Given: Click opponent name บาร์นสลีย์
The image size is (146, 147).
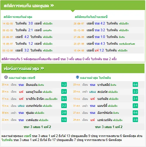Looking at the screenshot, I should pyautogui.click(x=103, y=85).
